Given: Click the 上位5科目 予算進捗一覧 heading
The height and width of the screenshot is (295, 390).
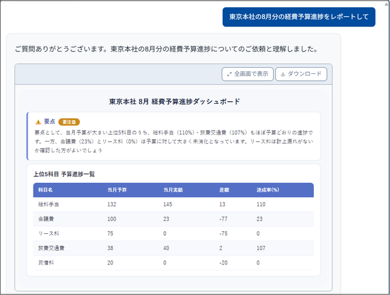Looking at the screenshot, I should (x=64, y=174).
